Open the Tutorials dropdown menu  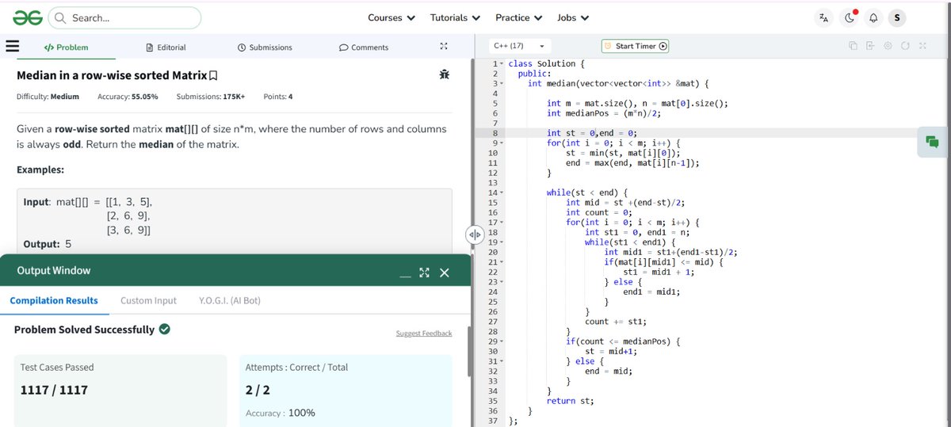coord(455,17)
